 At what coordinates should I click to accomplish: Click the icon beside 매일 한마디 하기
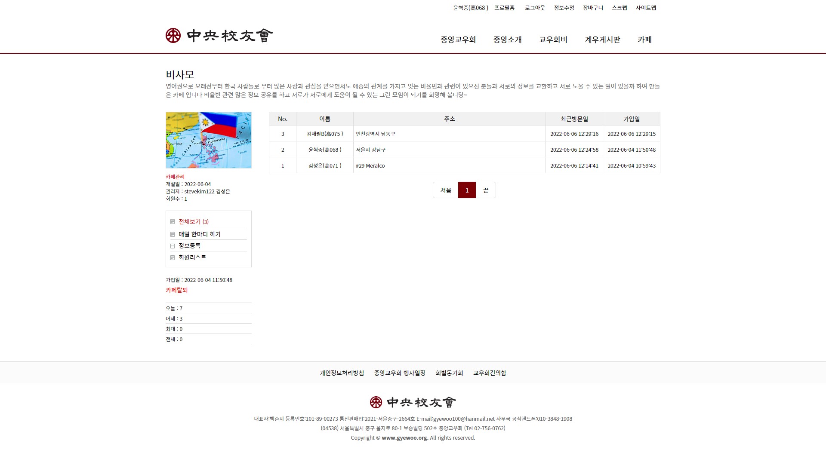tap(173, 234)
